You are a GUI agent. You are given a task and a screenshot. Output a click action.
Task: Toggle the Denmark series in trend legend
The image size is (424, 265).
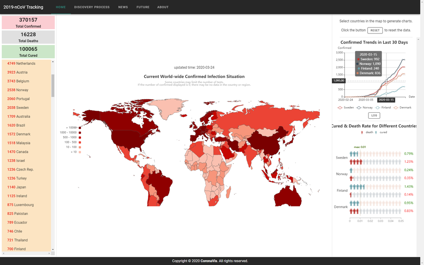pos(402,108)
